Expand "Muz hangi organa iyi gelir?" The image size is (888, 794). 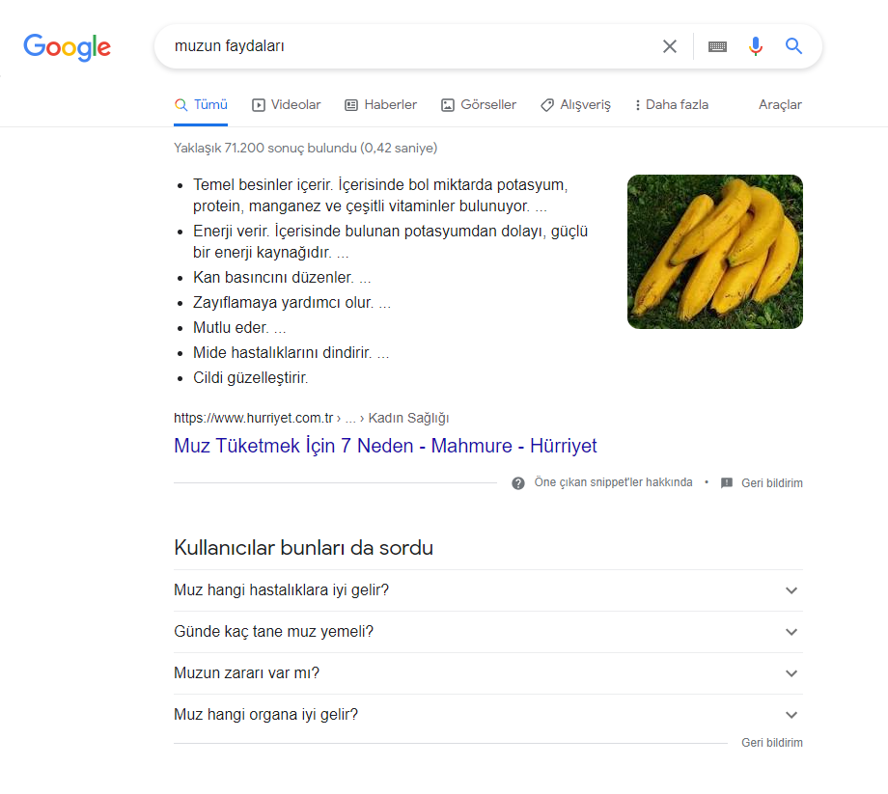tap(488, 714)
